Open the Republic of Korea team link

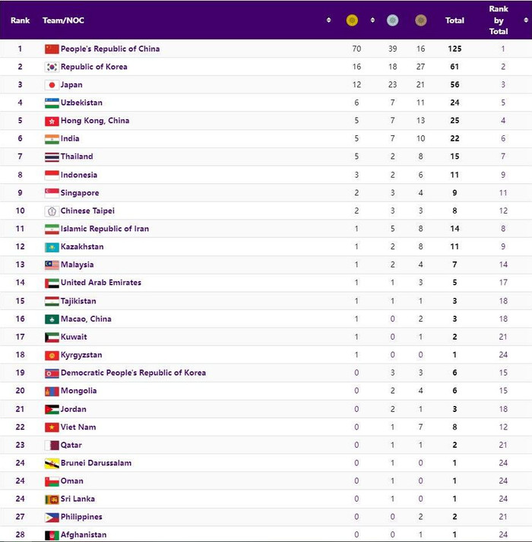tap(94, 67)
